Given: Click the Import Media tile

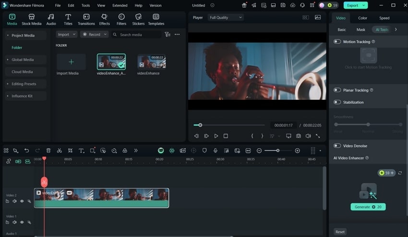Looking at the screenshot, I should coord(71,62).
